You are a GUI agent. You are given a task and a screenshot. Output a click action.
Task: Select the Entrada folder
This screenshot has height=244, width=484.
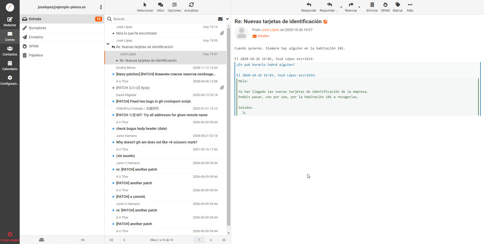(62, 19)
